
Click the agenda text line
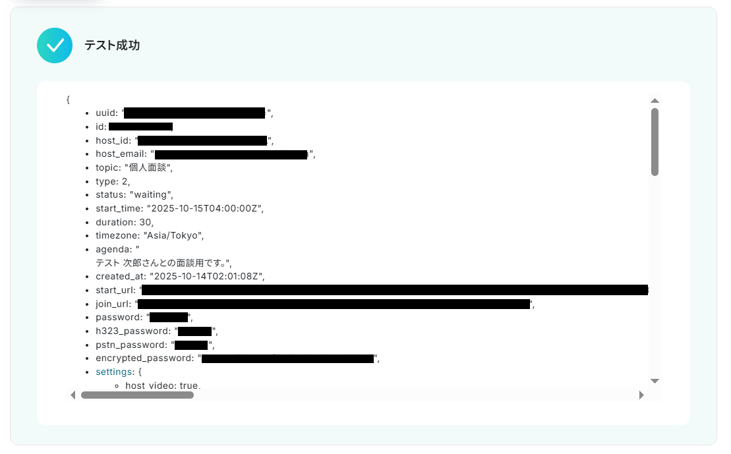pyautogui.click(x=163, y=263)
